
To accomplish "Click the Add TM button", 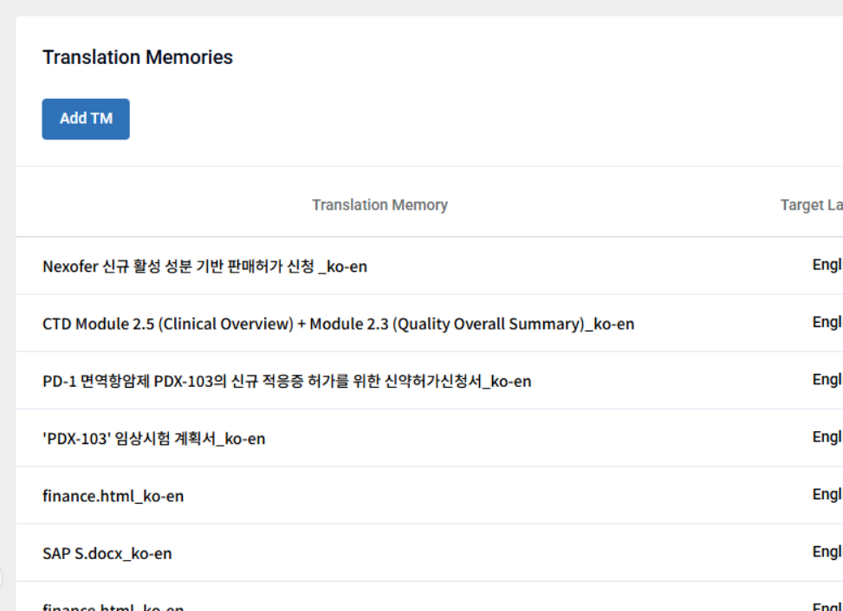I will click(85, 119).
